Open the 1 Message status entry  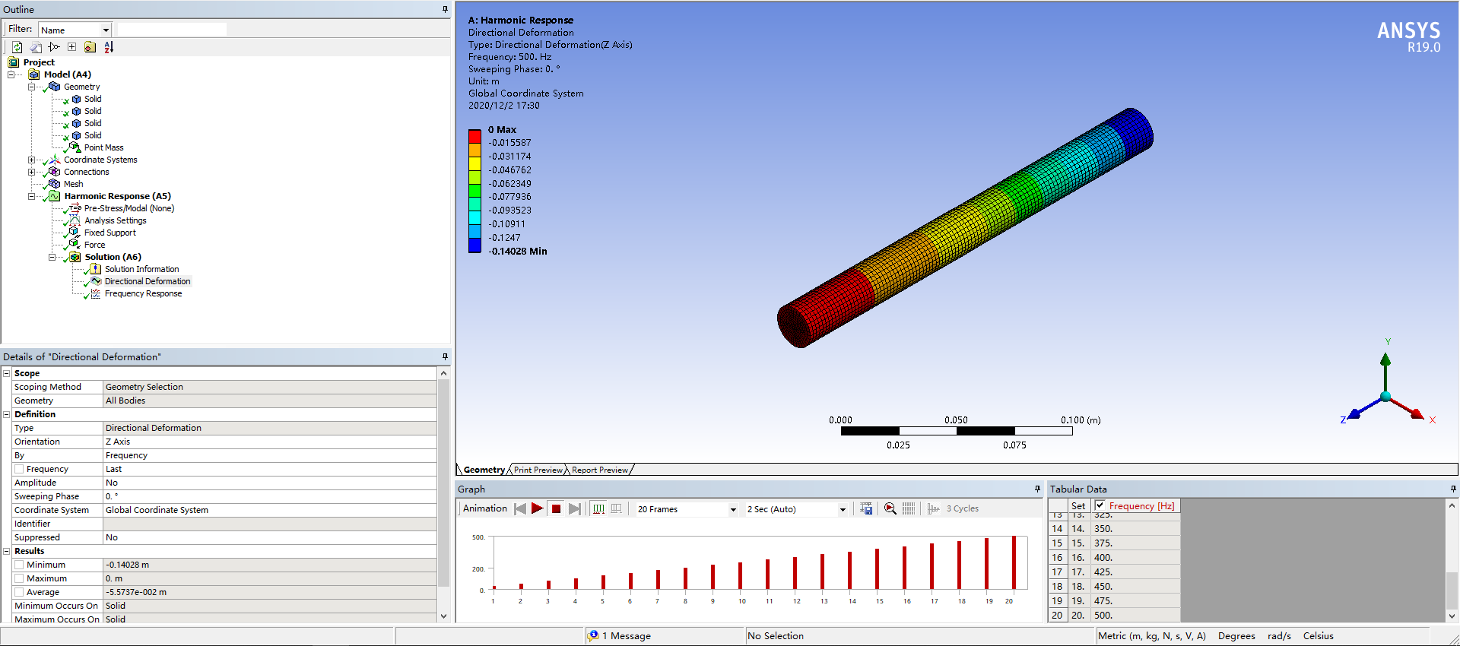pos(626,635)
